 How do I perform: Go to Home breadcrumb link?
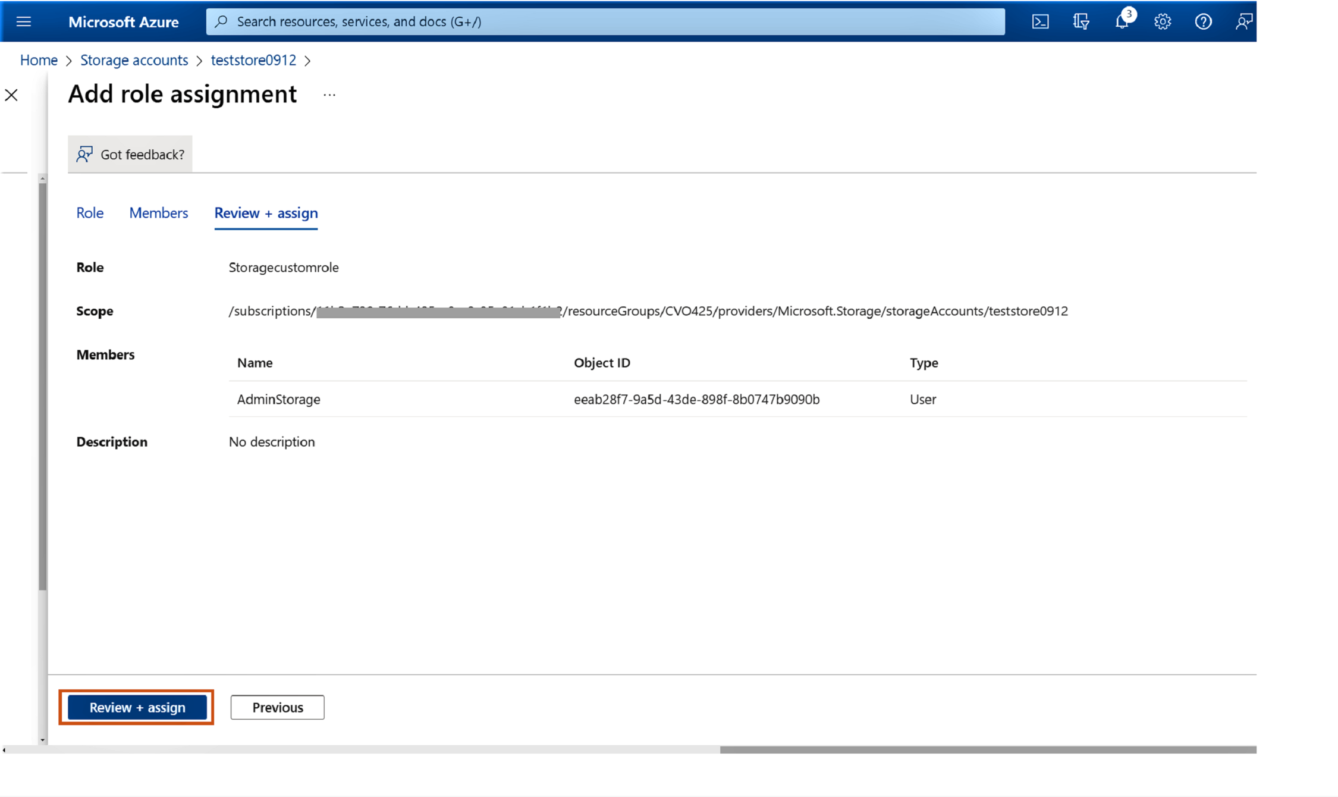(x=39, y=60)
